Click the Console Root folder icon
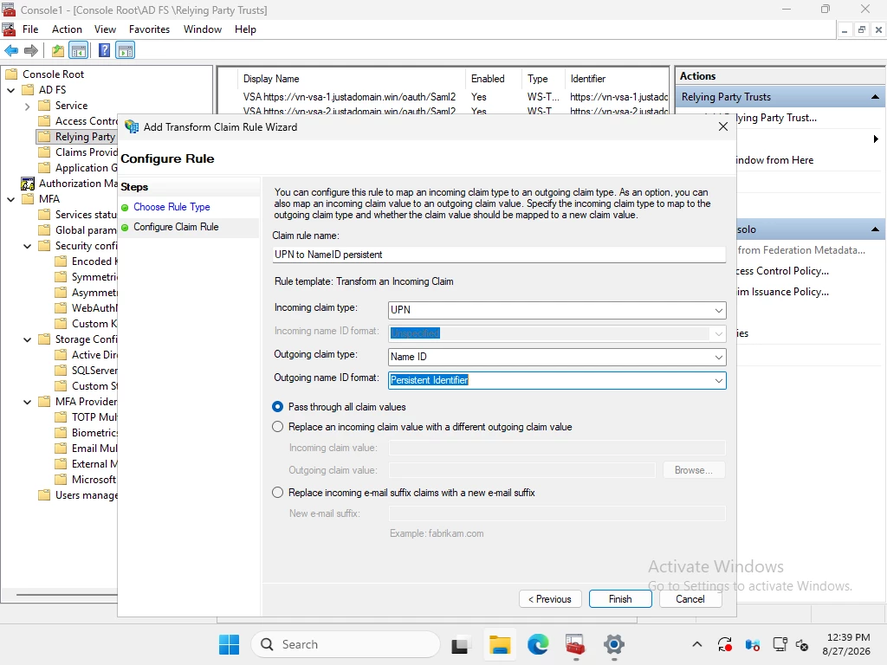 pyautogui.click(x=12, y=74)
